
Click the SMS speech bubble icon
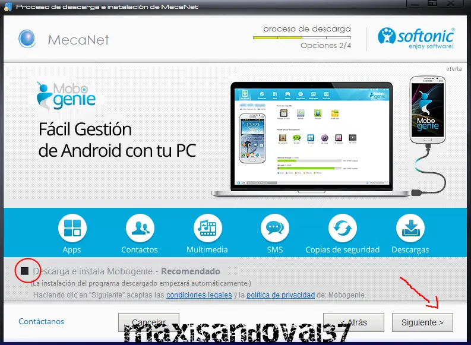pos(275,228)
